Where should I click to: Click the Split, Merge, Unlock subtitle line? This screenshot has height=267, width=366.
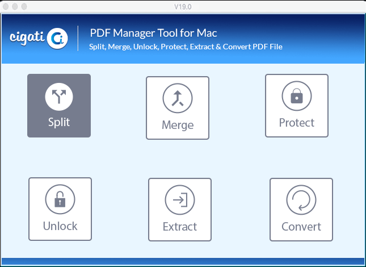186,47
